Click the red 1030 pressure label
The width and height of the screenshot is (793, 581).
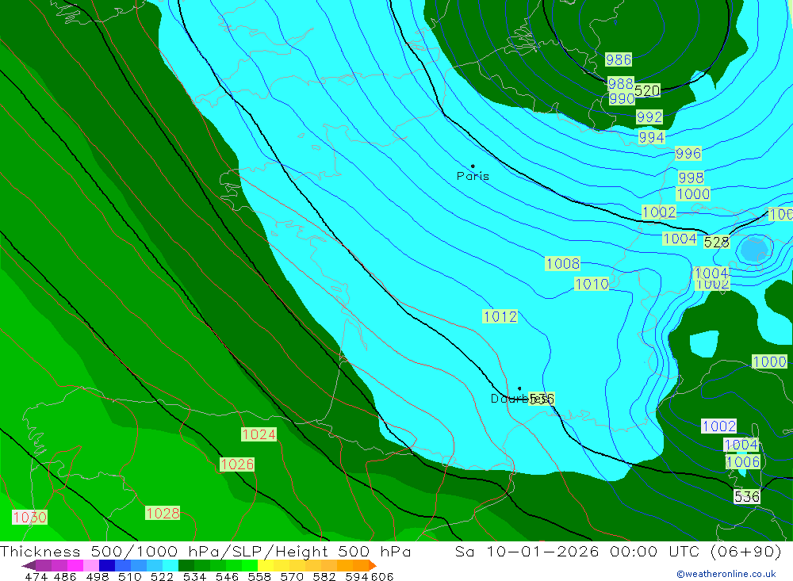pos(30,518)
